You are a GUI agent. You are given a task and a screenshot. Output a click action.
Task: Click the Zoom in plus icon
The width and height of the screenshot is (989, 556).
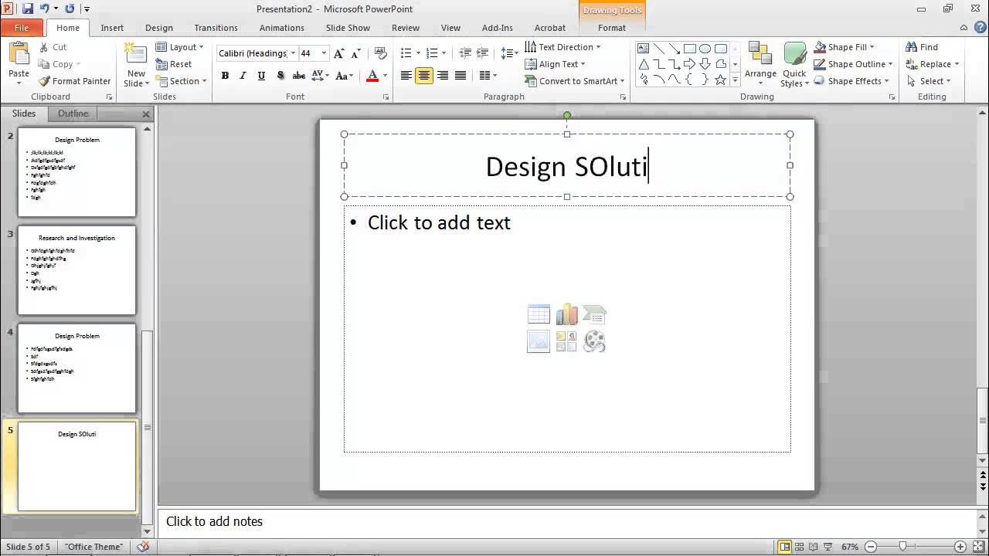tap(960, 547)
